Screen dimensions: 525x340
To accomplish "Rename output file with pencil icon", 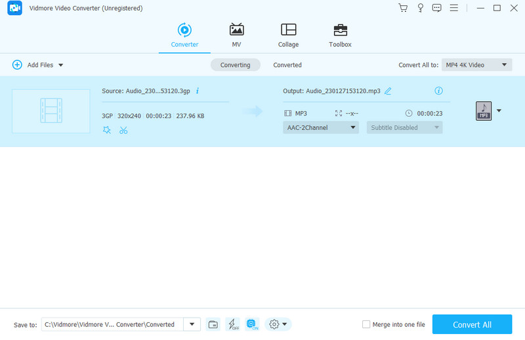I will point(388,91).
